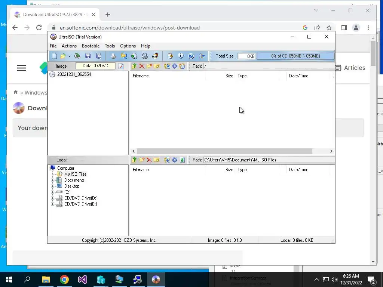
Task: Click the image file list horizontal scrollbar
Action: coord(224,151)
